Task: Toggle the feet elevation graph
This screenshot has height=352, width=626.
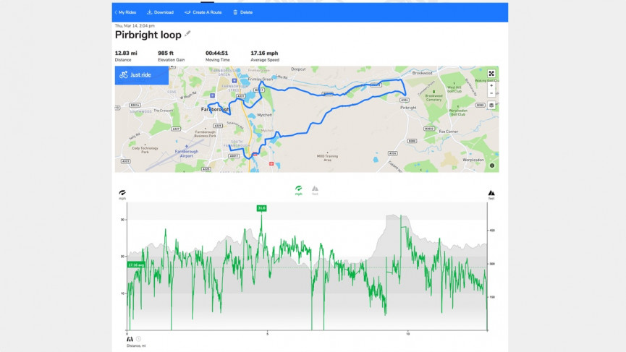Action: point(315,189)
